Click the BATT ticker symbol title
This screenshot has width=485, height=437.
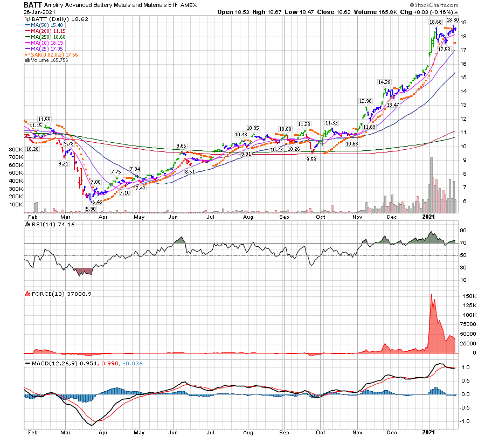click(x=33, y=4)
